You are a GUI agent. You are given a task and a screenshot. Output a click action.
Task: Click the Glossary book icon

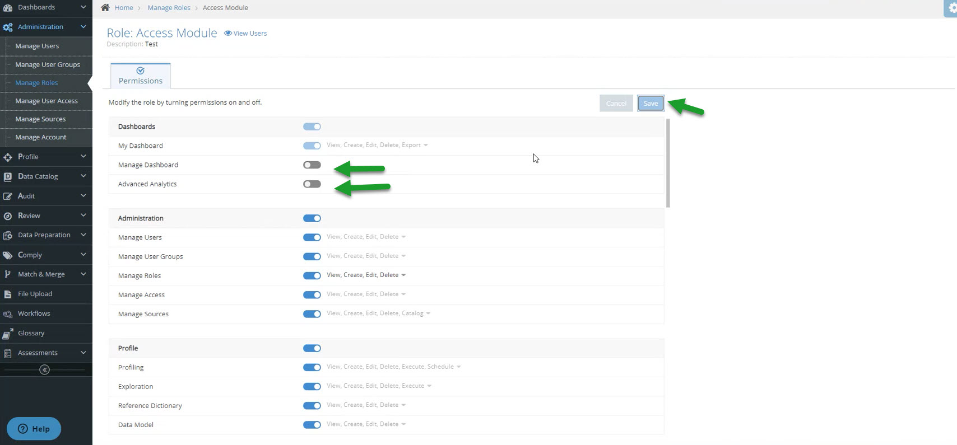[x=8, y=334]
